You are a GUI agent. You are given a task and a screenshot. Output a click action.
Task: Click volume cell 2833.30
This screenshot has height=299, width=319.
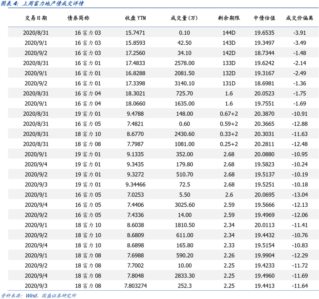185,276
